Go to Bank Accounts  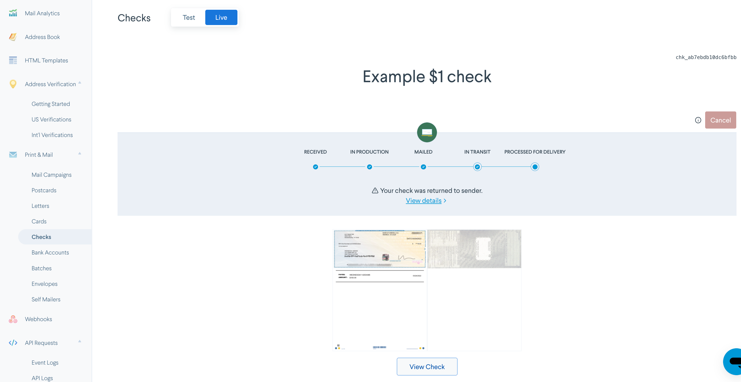[x=50, y=252]
